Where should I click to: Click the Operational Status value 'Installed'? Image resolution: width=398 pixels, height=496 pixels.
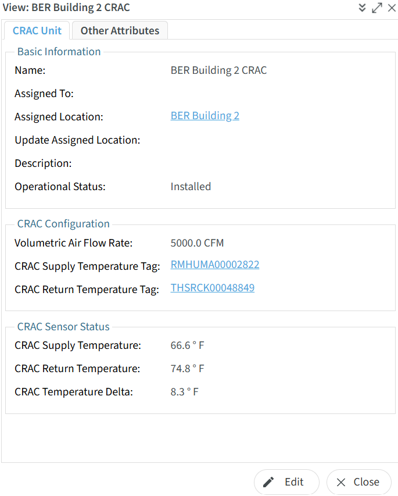point(191,187)
